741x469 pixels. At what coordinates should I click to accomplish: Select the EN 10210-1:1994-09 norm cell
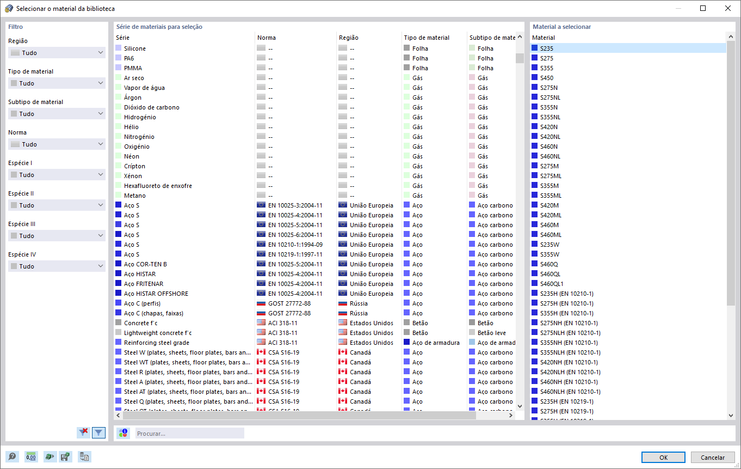tap(295, 245)
